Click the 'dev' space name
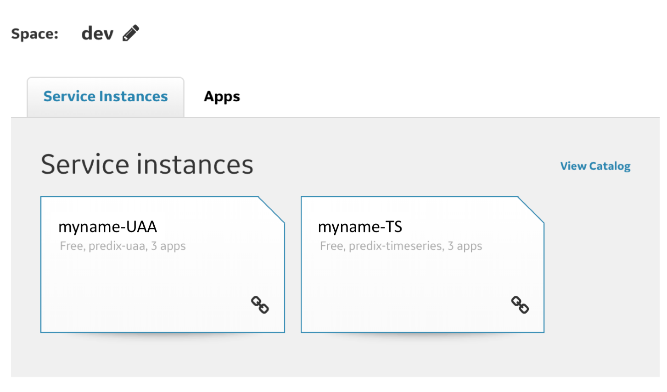This screenshot has height=392, width=667. (x=97, y=33)
